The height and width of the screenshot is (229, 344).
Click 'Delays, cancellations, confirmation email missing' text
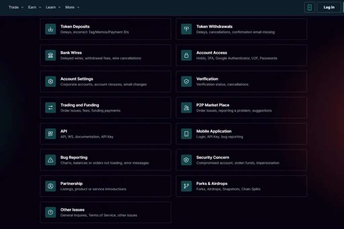point(235,32)
